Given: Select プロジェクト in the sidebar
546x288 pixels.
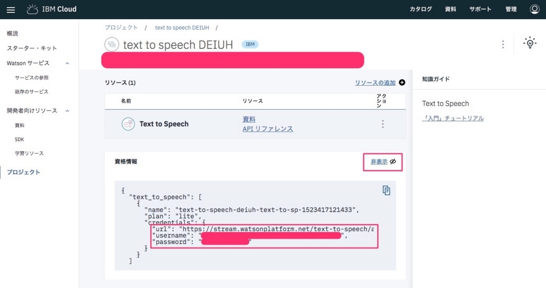Looking at the screenshot, I should [x=23, y=172].
